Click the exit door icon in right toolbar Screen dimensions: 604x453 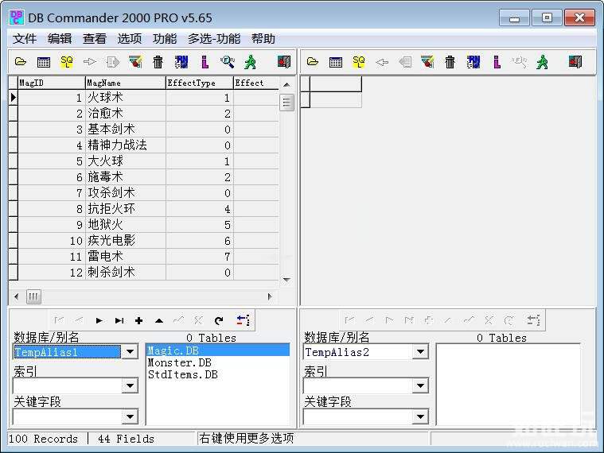[x=574, y=62]
